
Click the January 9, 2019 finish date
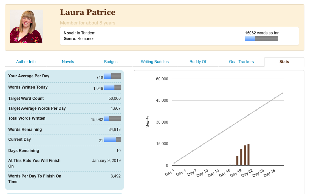tap(106, 161)
